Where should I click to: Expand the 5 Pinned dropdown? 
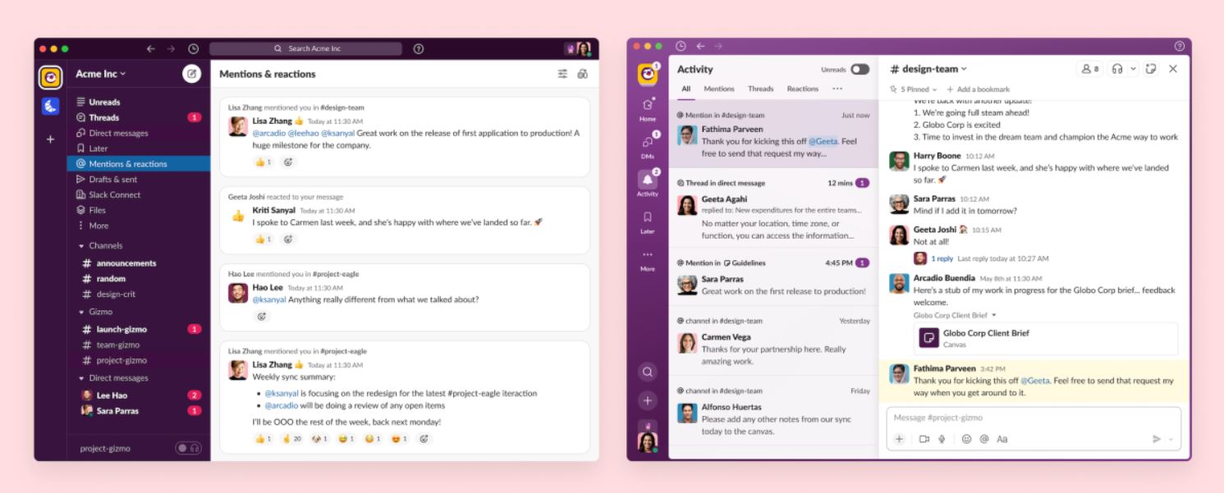[x=913, y=89]
